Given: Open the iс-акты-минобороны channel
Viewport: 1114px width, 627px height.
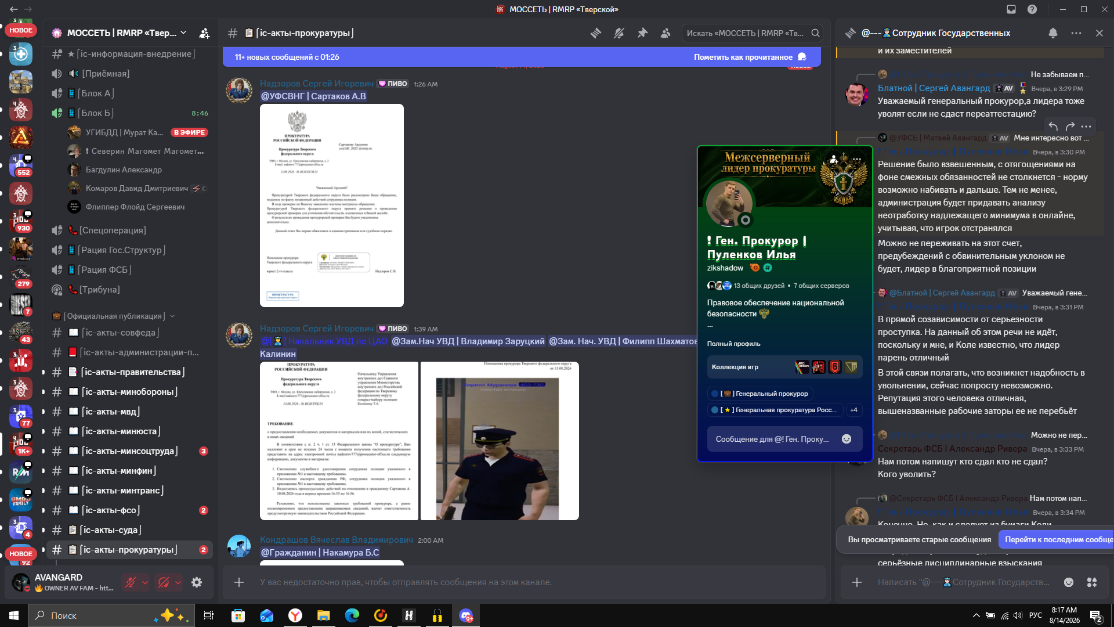Looking at the screenshot, I should [129, 392].
